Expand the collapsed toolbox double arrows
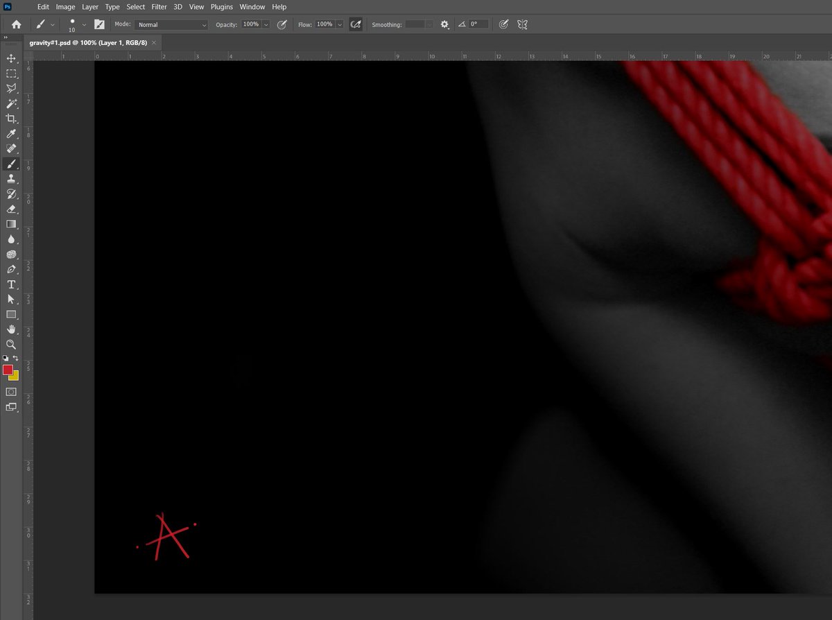The image size is (832, 620). click(6, 39)
